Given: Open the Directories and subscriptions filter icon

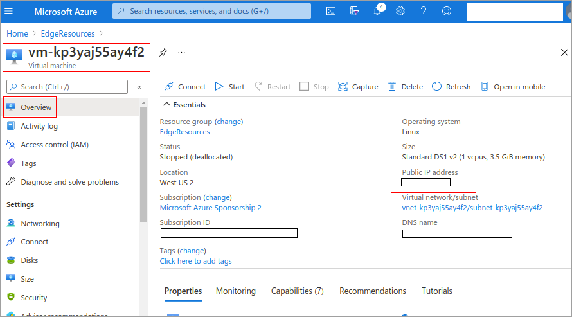Looking at the screenshot, I should (x=354, y=12).
